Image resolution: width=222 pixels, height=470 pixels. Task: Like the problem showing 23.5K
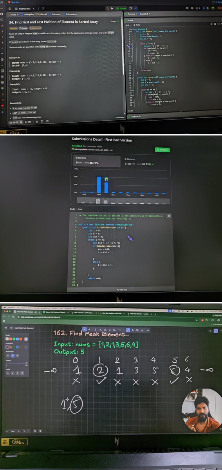(14, 122)
